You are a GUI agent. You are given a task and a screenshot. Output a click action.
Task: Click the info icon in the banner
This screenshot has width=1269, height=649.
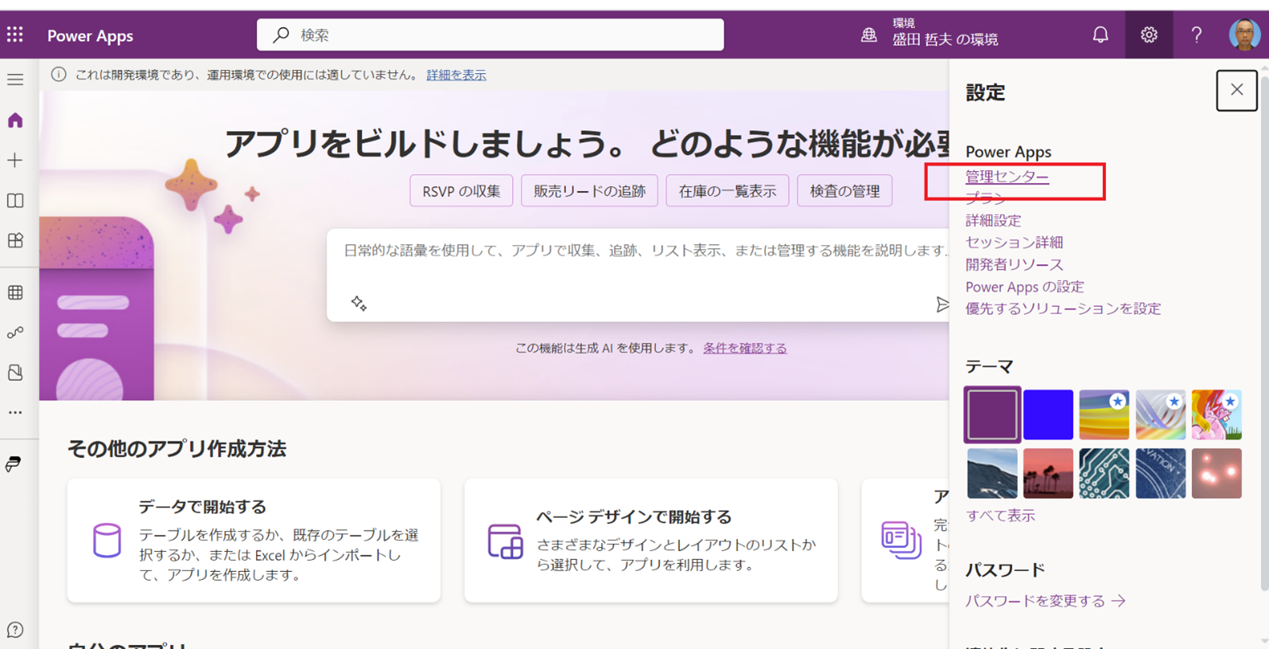59,75
